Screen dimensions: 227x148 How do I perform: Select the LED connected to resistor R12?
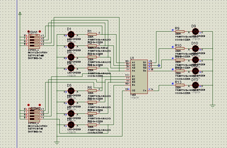pos(195,71)
